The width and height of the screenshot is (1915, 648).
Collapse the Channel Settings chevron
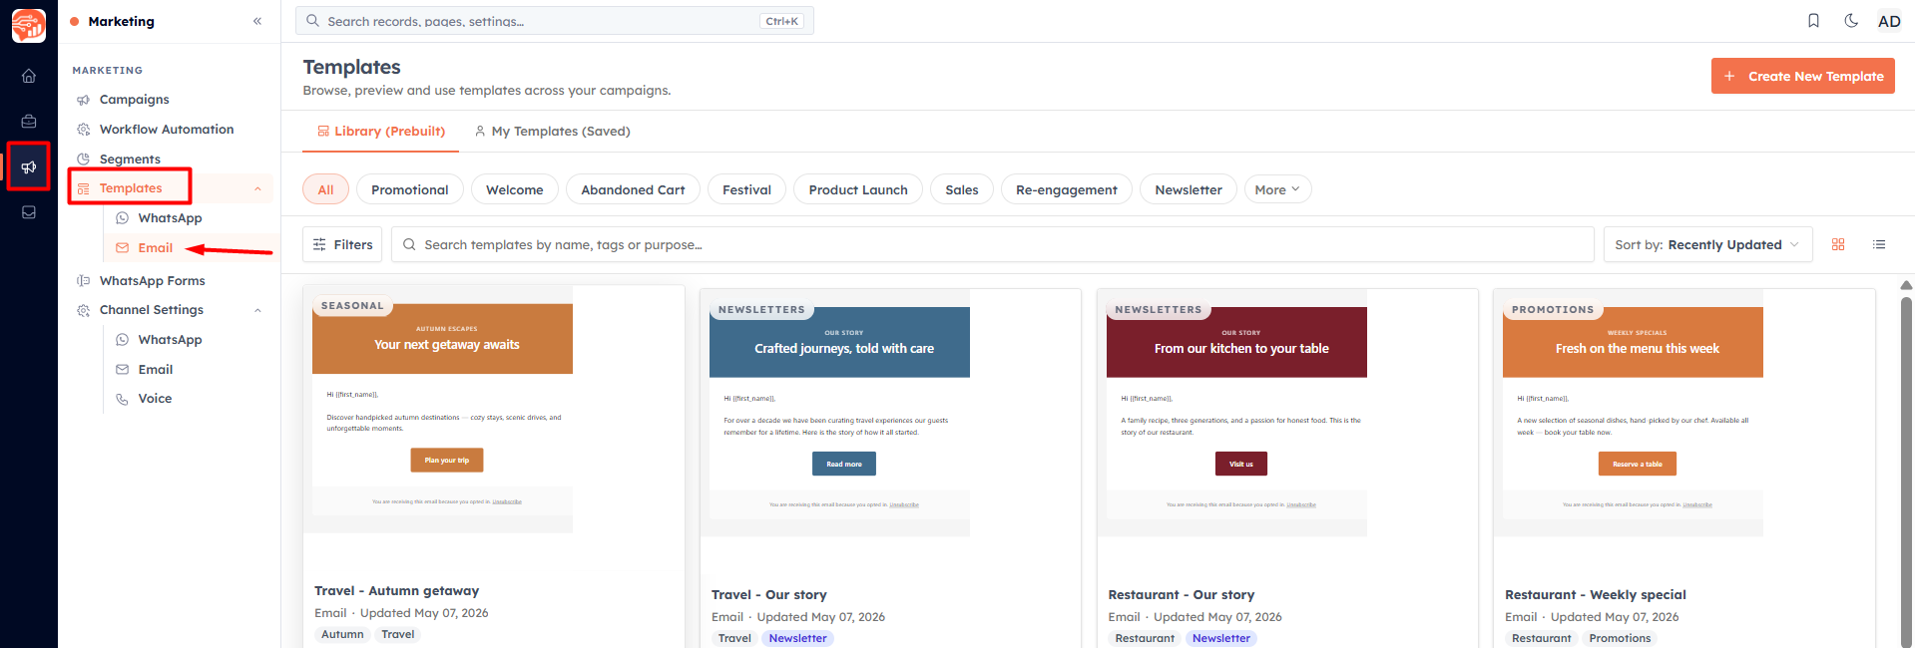pos(257,310)
